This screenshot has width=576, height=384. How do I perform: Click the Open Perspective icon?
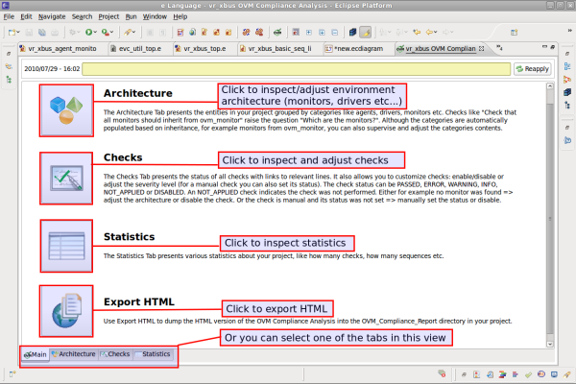pos(514,33)
